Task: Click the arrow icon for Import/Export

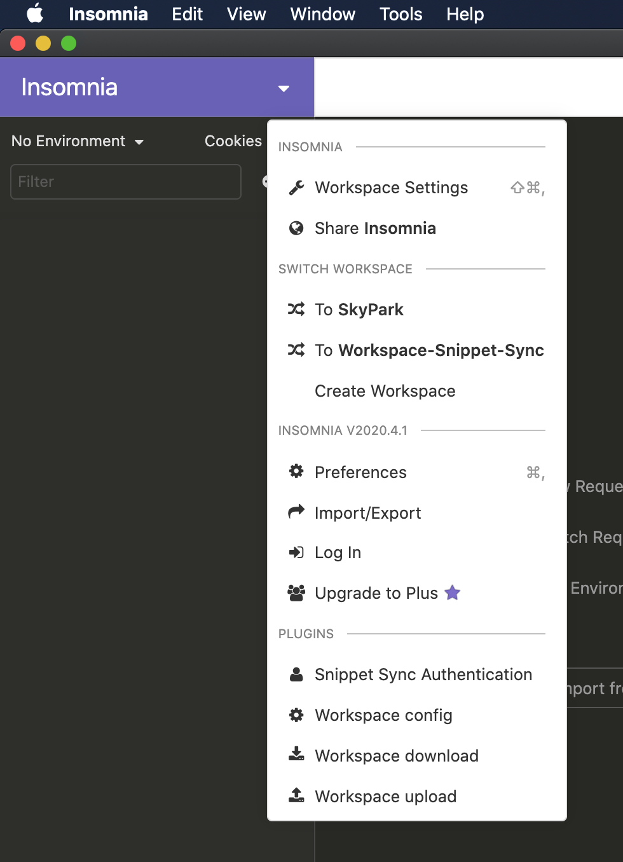Action: click(296, 512)
